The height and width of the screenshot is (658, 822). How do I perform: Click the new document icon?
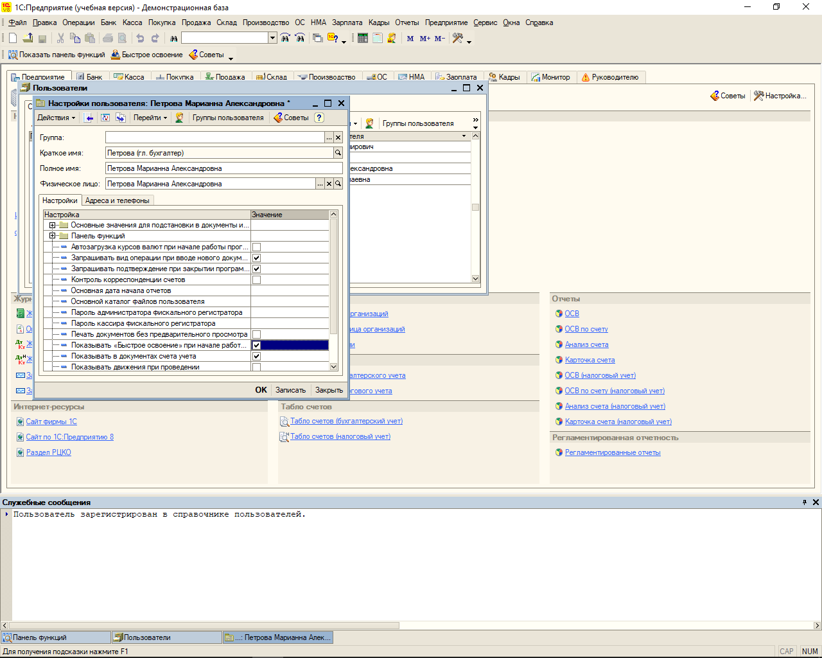(13, 39)
